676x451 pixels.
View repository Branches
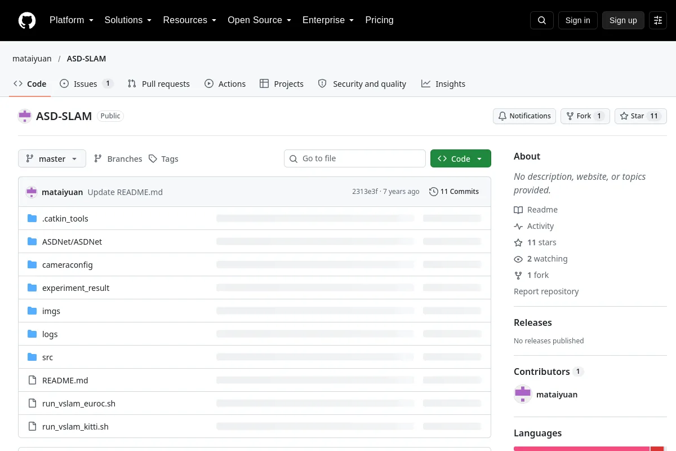118,159
